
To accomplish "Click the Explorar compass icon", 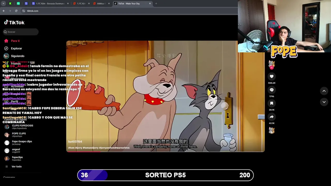I will (6, 48).
